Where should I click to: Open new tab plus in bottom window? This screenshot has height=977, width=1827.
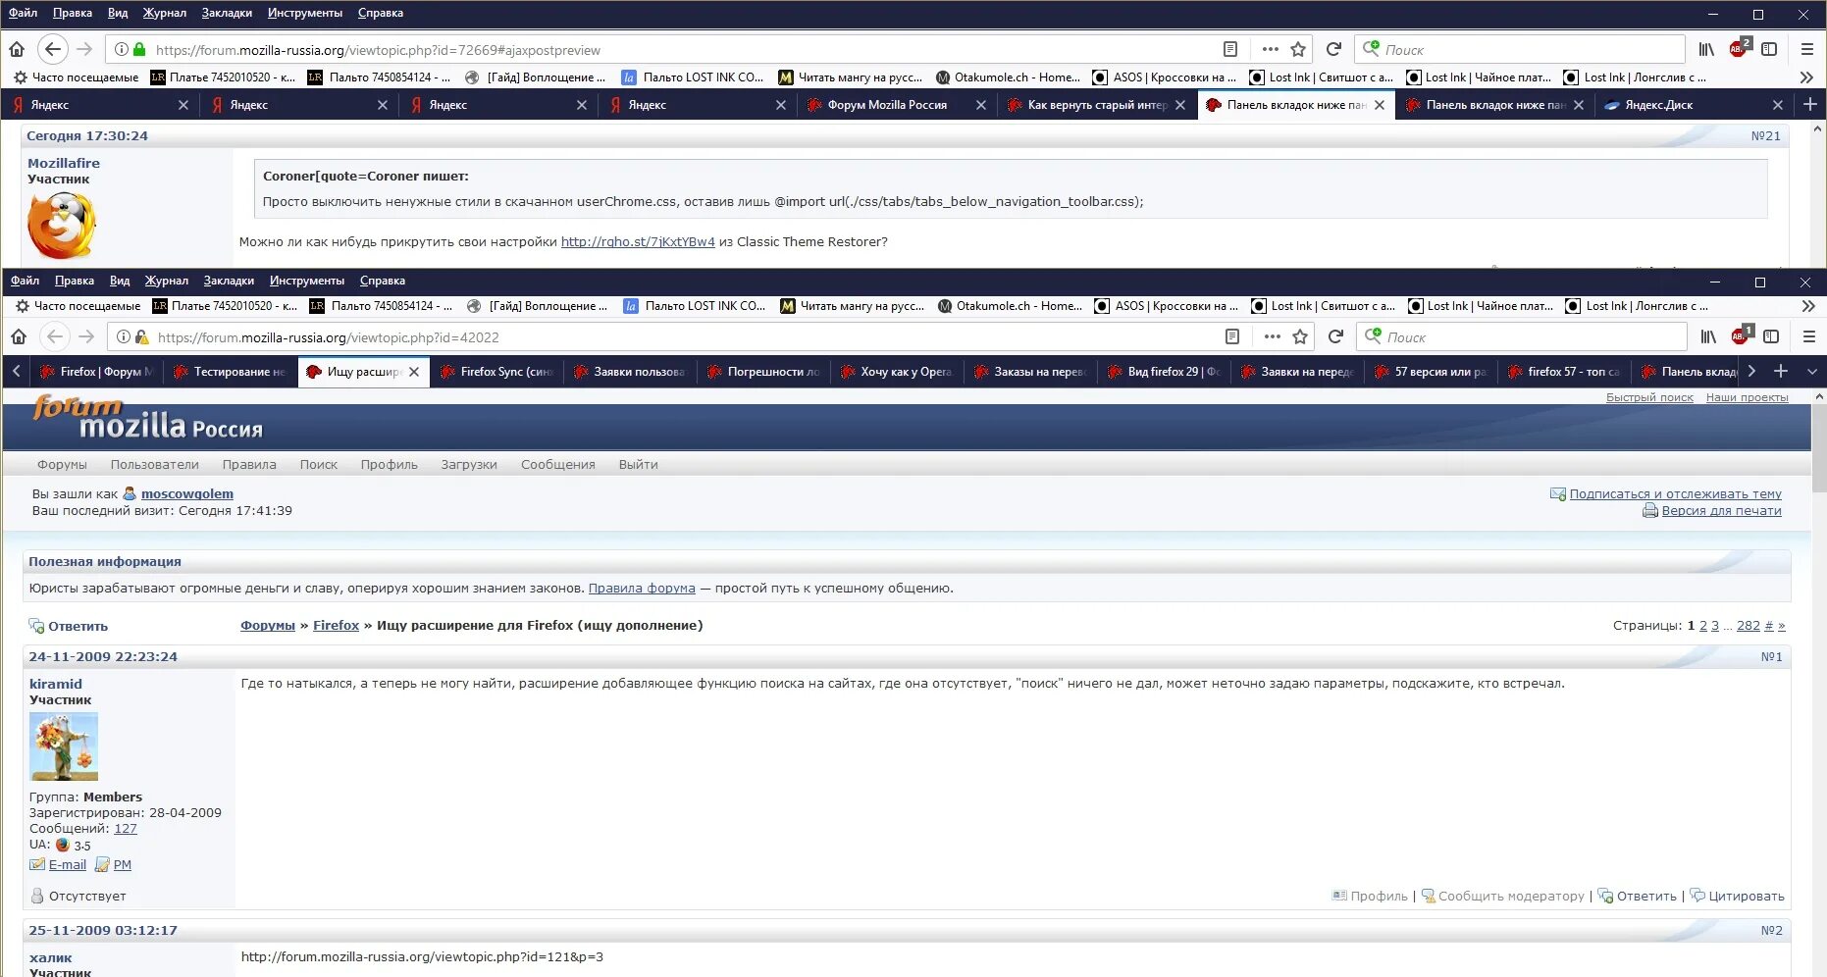coord(1781,371)
